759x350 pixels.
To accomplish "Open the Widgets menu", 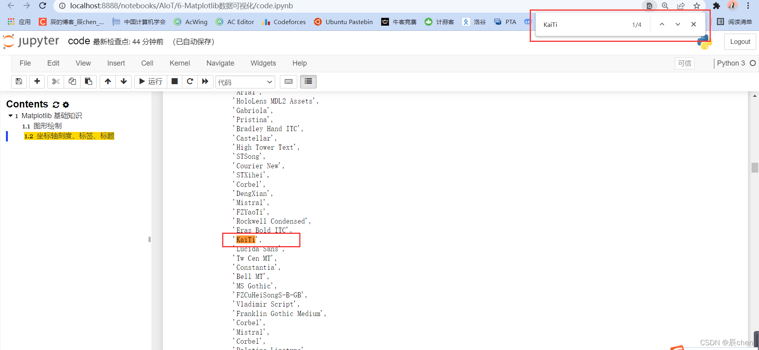I will click(263, 63).
